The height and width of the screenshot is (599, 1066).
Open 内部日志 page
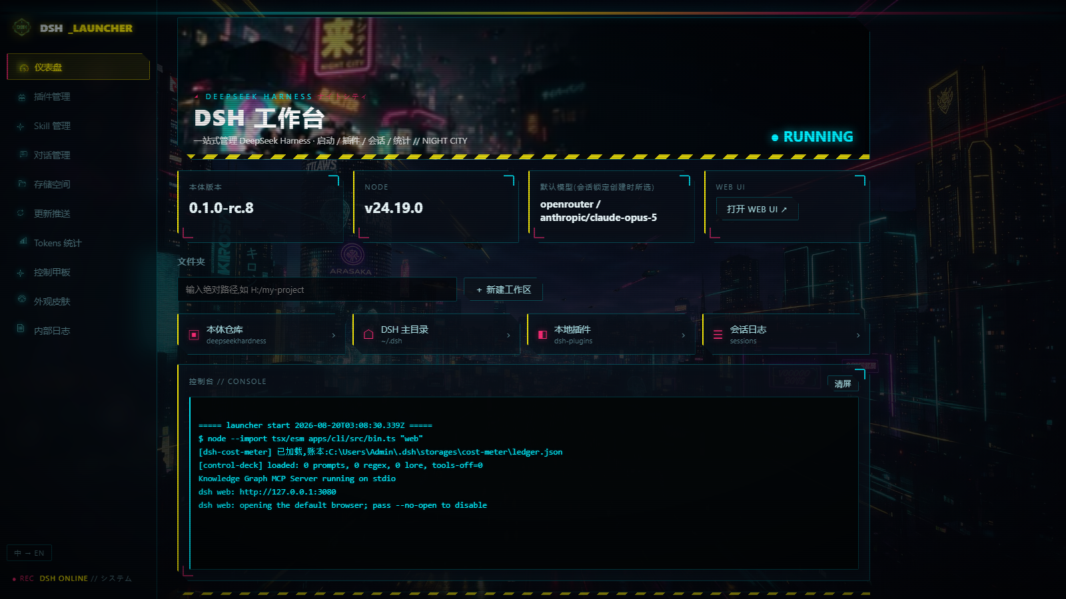coord(78,331)
